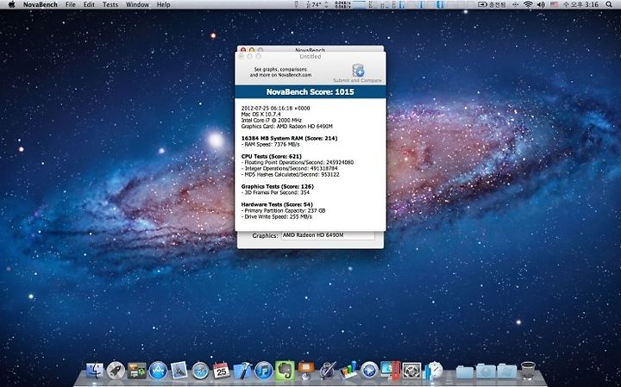
Task: Open the Trash in the Dock
Action: (x=528, y=371)
